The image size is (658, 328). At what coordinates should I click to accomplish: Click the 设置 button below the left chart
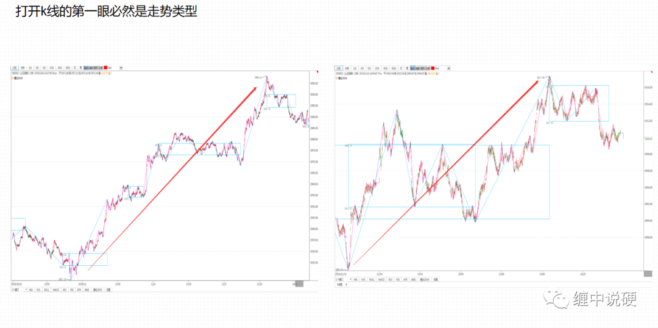[108, 290]
